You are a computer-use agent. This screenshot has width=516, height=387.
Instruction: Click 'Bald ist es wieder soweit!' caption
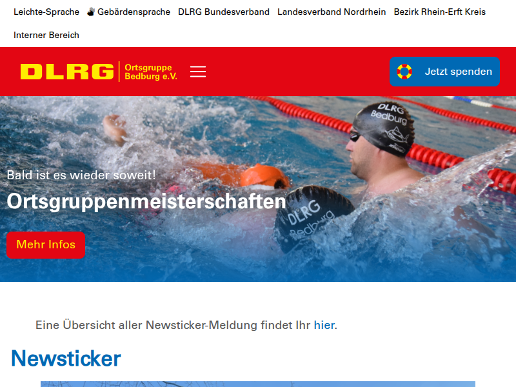click(81, 175)
